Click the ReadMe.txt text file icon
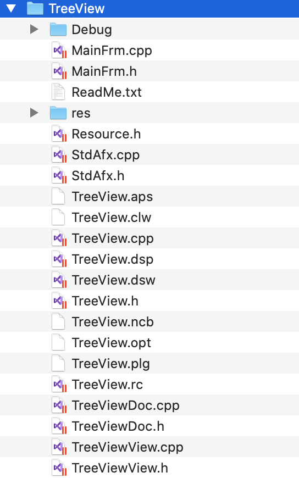Viewport: 299px width, 478px height. coord(58,92)
